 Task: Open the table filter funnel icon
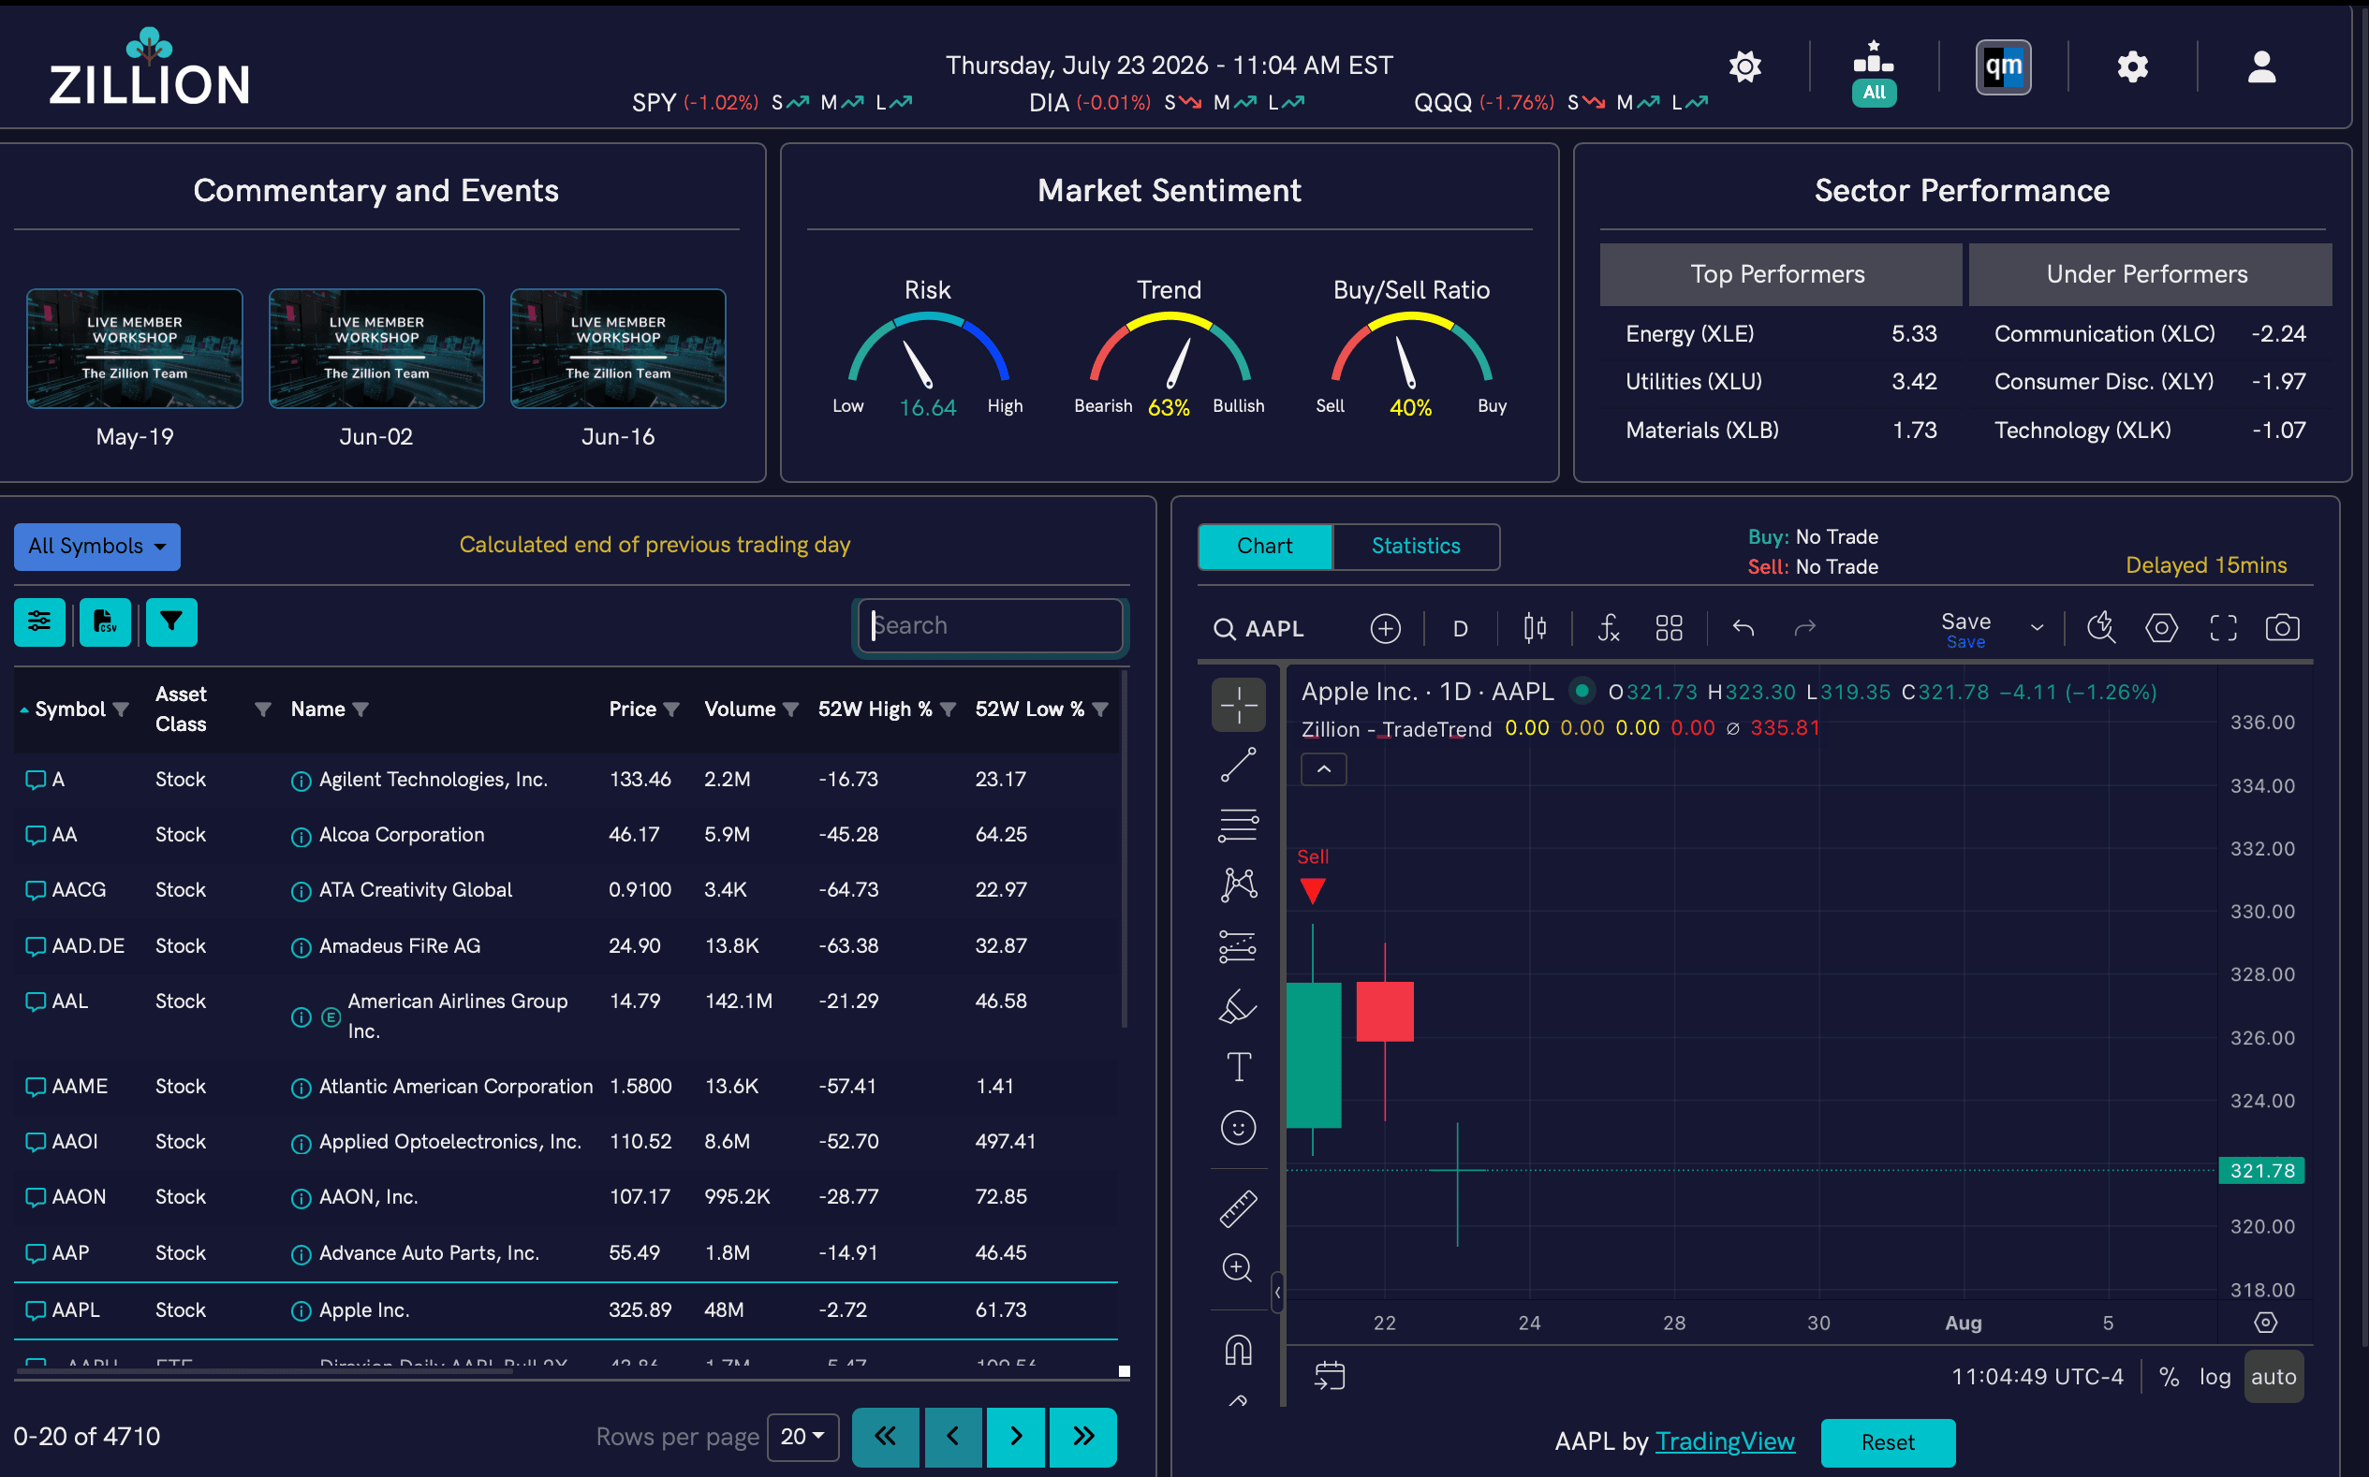171,622
